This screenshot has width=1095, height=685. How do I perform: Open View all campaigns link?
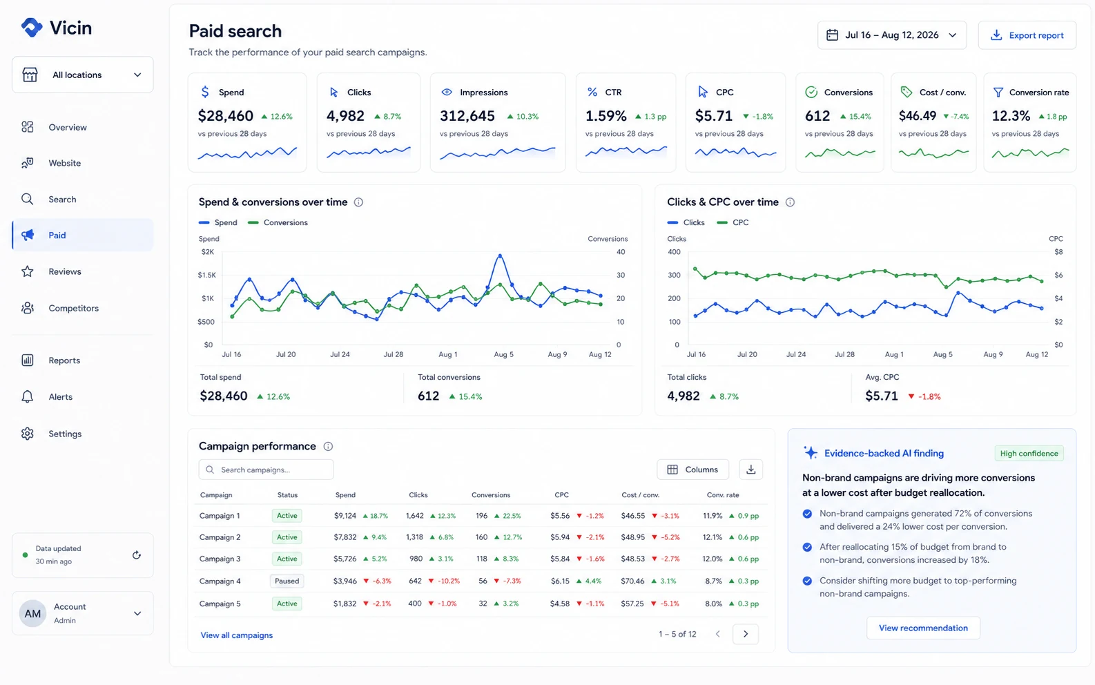point(237,635)
